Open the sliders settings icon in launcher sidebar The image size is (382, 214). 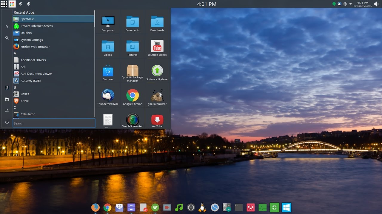[x=7, y=111]
